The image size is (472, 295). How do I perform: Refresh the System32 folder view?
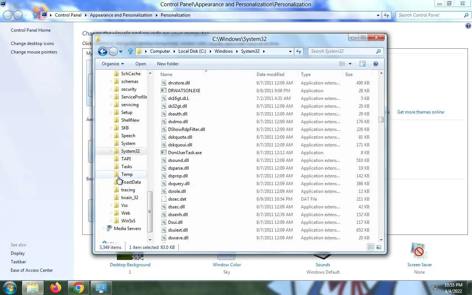[x=299, y=51]
